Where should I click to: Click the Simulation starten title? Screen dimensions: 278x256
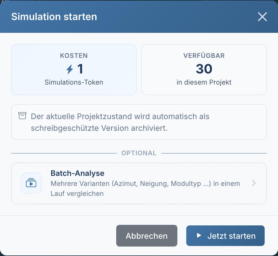(x=54, y=17)
